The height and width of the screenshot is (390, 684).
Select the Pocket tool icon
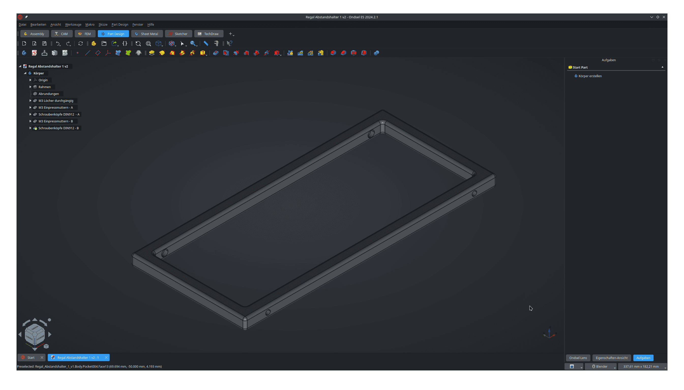216,53
